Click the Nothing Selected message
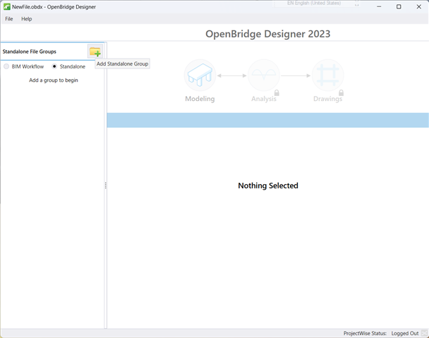 pyautogui.click(x=268, y=186)
